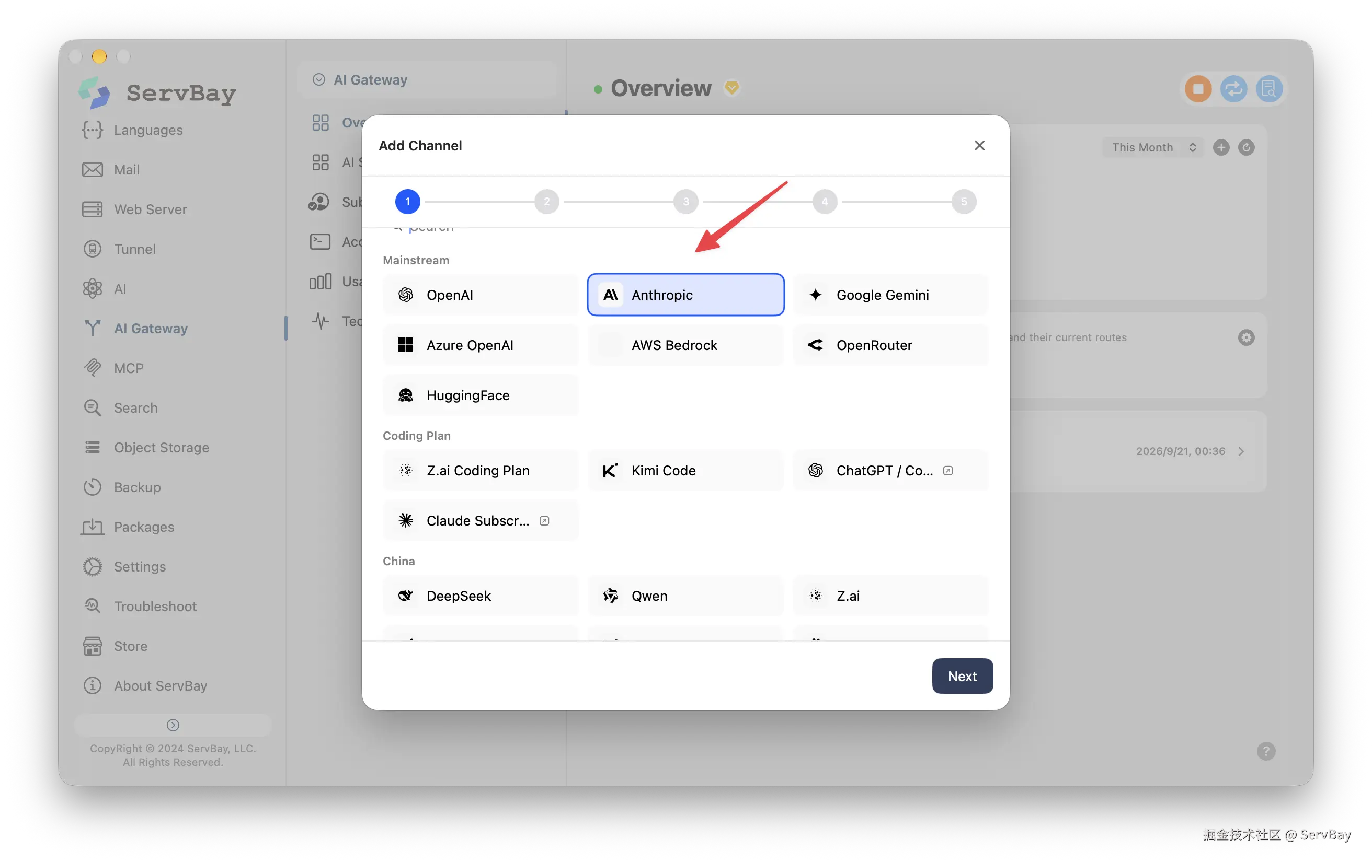Click the grid icon beside the 'Ove' submenu item

pos(320,122)
